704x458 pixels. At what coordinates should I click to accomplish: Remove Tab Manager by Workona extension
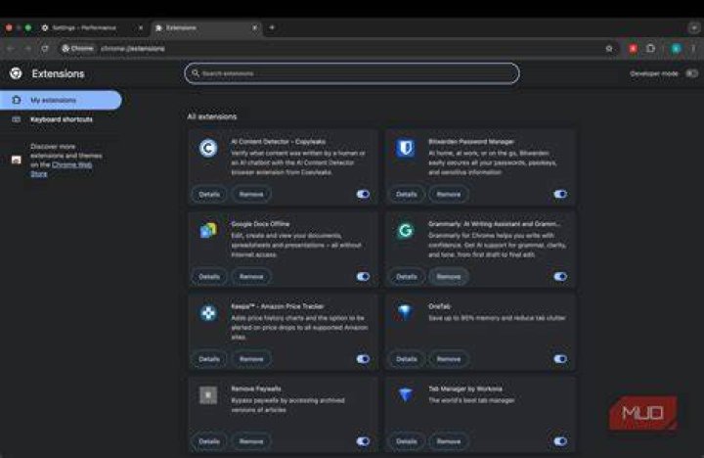[449, 441]
